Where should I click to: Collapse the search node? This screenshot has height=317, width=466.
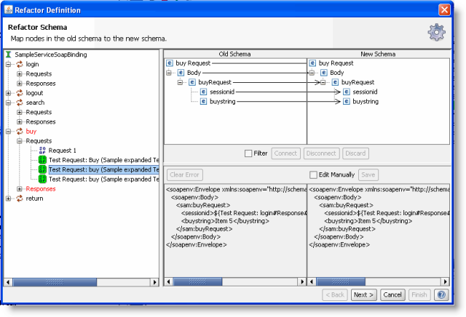(8, 103)
